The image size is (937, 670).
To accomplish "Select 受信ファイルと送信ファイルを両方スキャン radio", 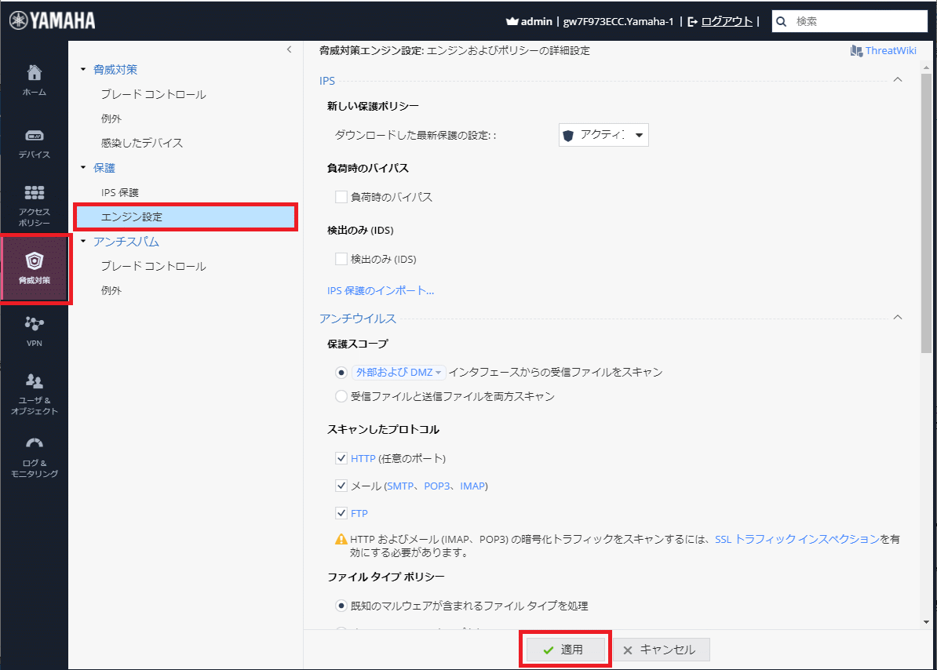I will 341,396.
